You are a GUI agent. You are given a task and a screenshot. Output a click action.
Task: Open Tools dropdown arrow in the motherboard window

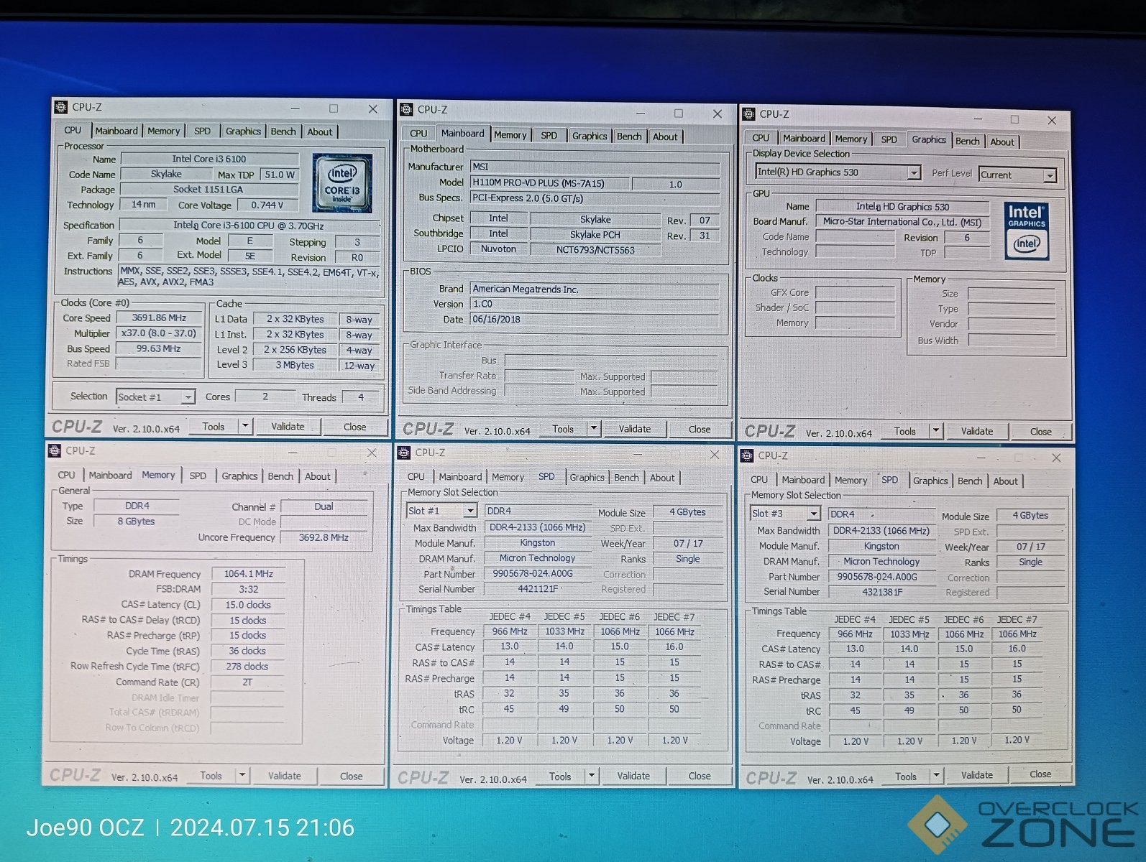594,429
